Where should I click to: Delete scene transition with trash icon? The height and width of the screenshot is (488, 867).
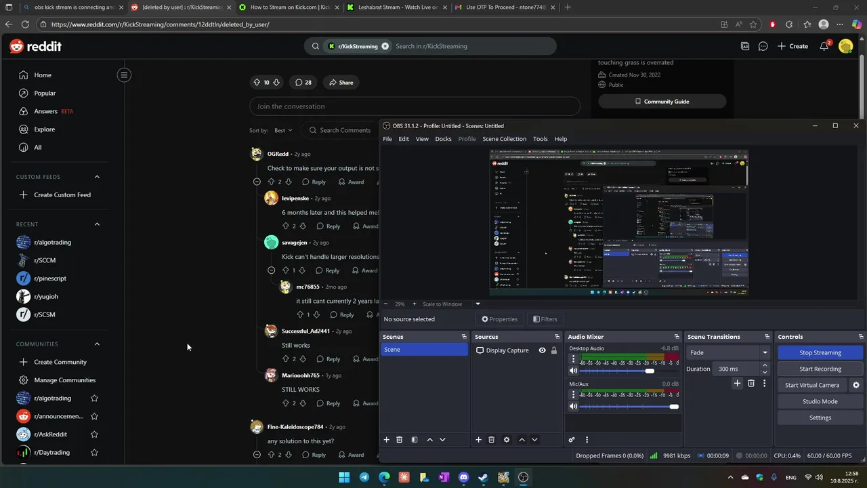point(751,384)
